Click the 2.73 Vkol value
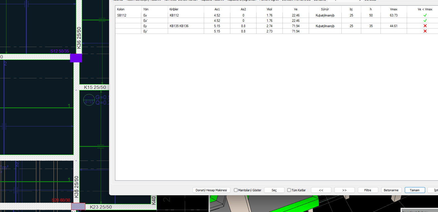Image resolution: width=438 pixels, height=212 pixels. pyautogui.click(x=269, y=31)
